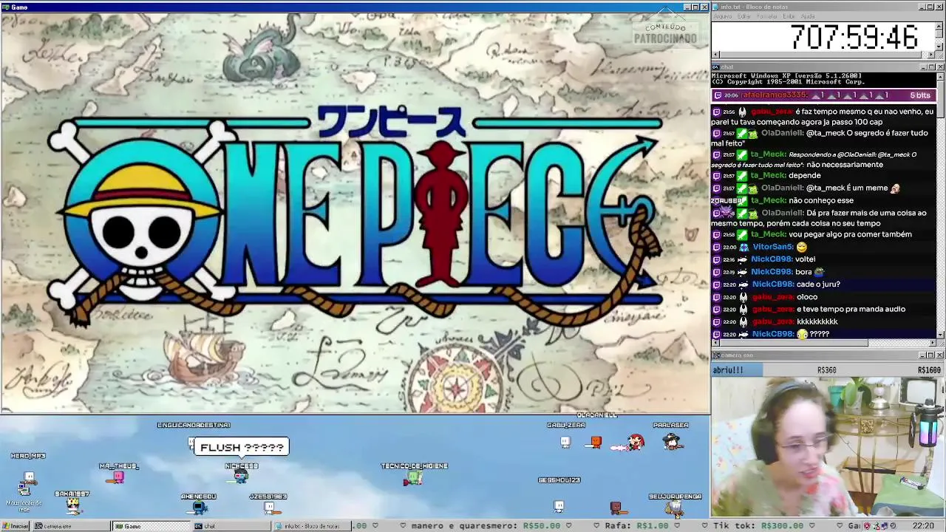Image resolution: width=946 pixels, height=532 pixels.
Task: Click the manero e quaresmero ticker entry
Action: point(486,526)
